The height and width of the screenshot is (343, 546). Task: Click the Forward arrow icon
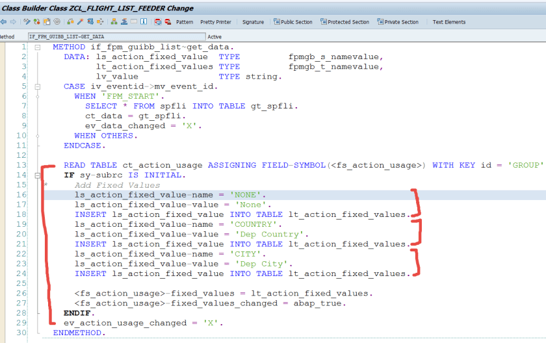13,21
